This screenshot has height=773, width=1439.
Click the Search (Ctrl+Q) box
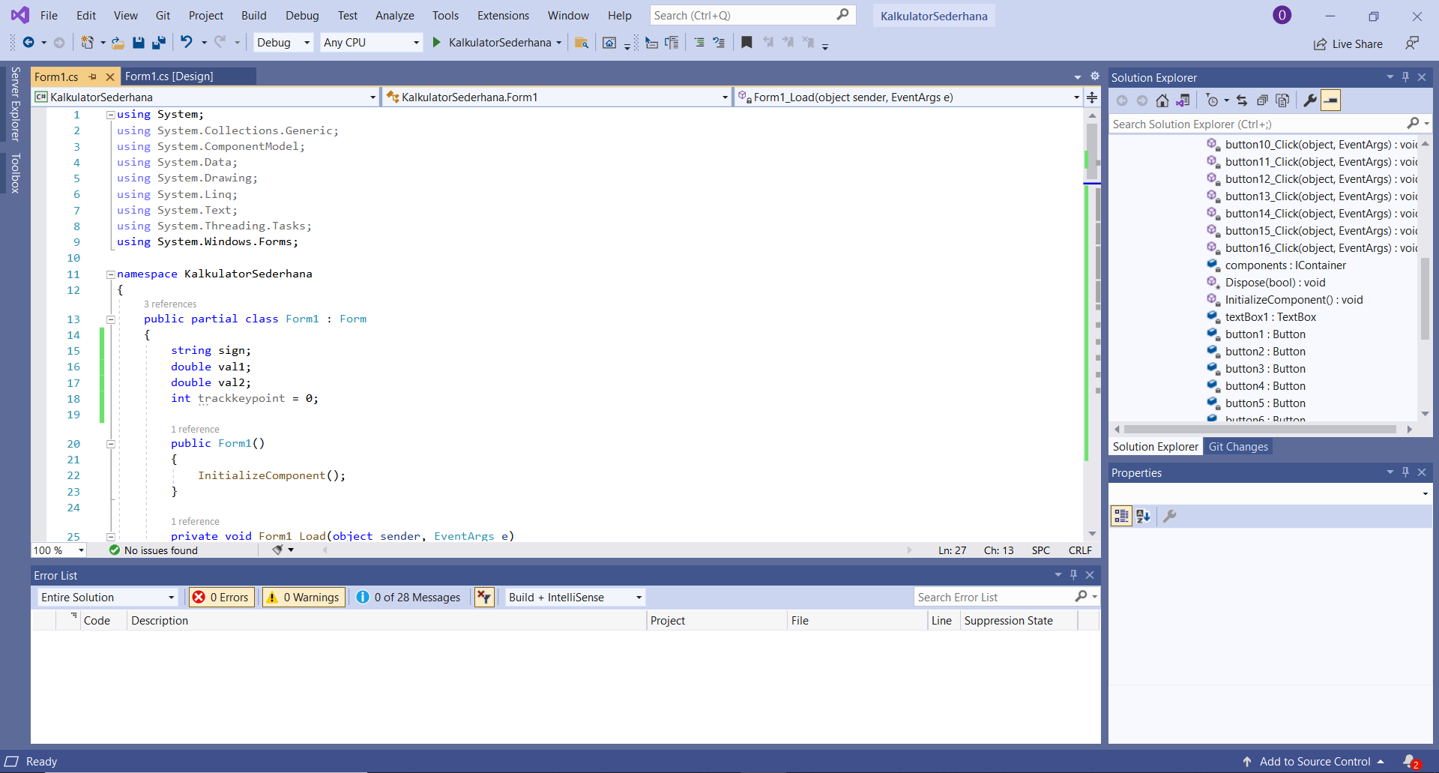point(752,15)
